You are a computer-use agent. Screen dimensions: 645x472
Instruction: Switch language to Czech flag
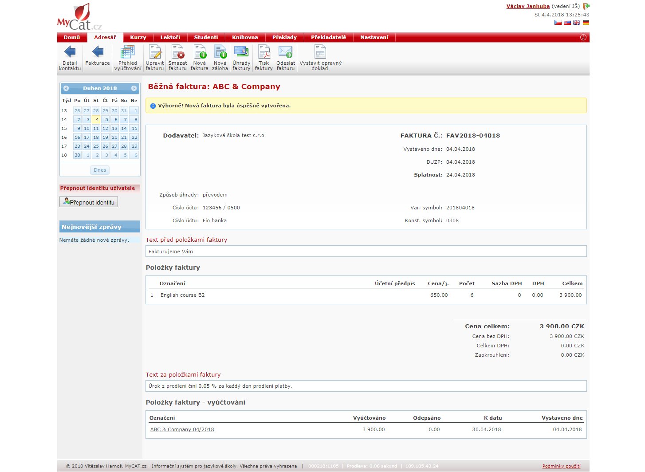(x=558, y=22)
